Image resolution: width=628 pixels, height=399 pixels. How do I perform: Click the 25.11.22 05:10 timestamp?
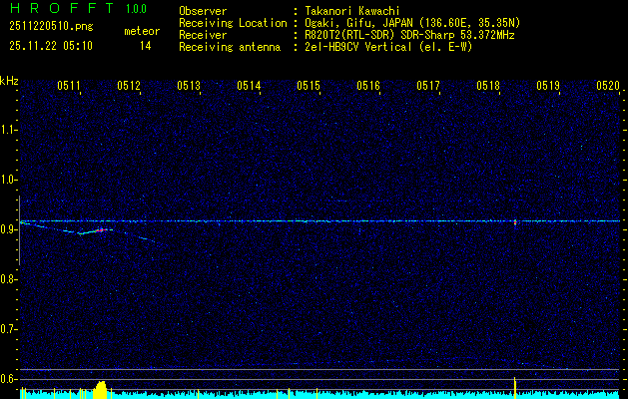(x=50, y=46)
